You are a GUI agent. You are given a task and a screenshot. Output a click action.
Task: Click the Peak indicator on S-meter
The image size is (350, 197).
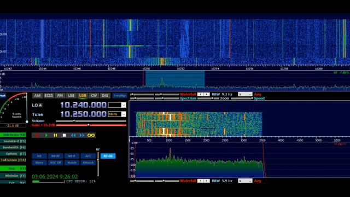coord(3,96)
